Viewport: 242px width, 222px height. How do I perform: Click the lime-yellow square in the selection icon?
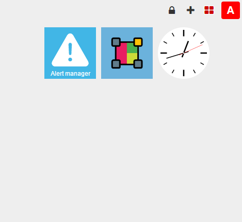pos(132,58)
